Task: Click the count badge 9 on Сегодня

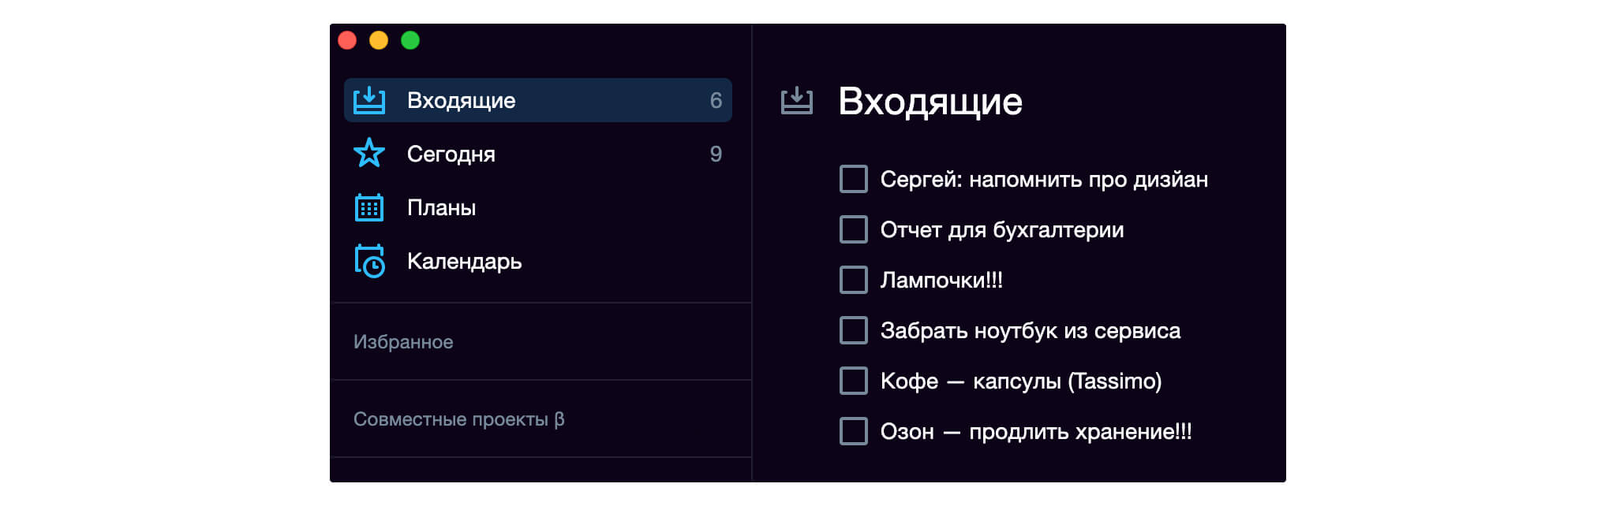Action: coord(716,154)
